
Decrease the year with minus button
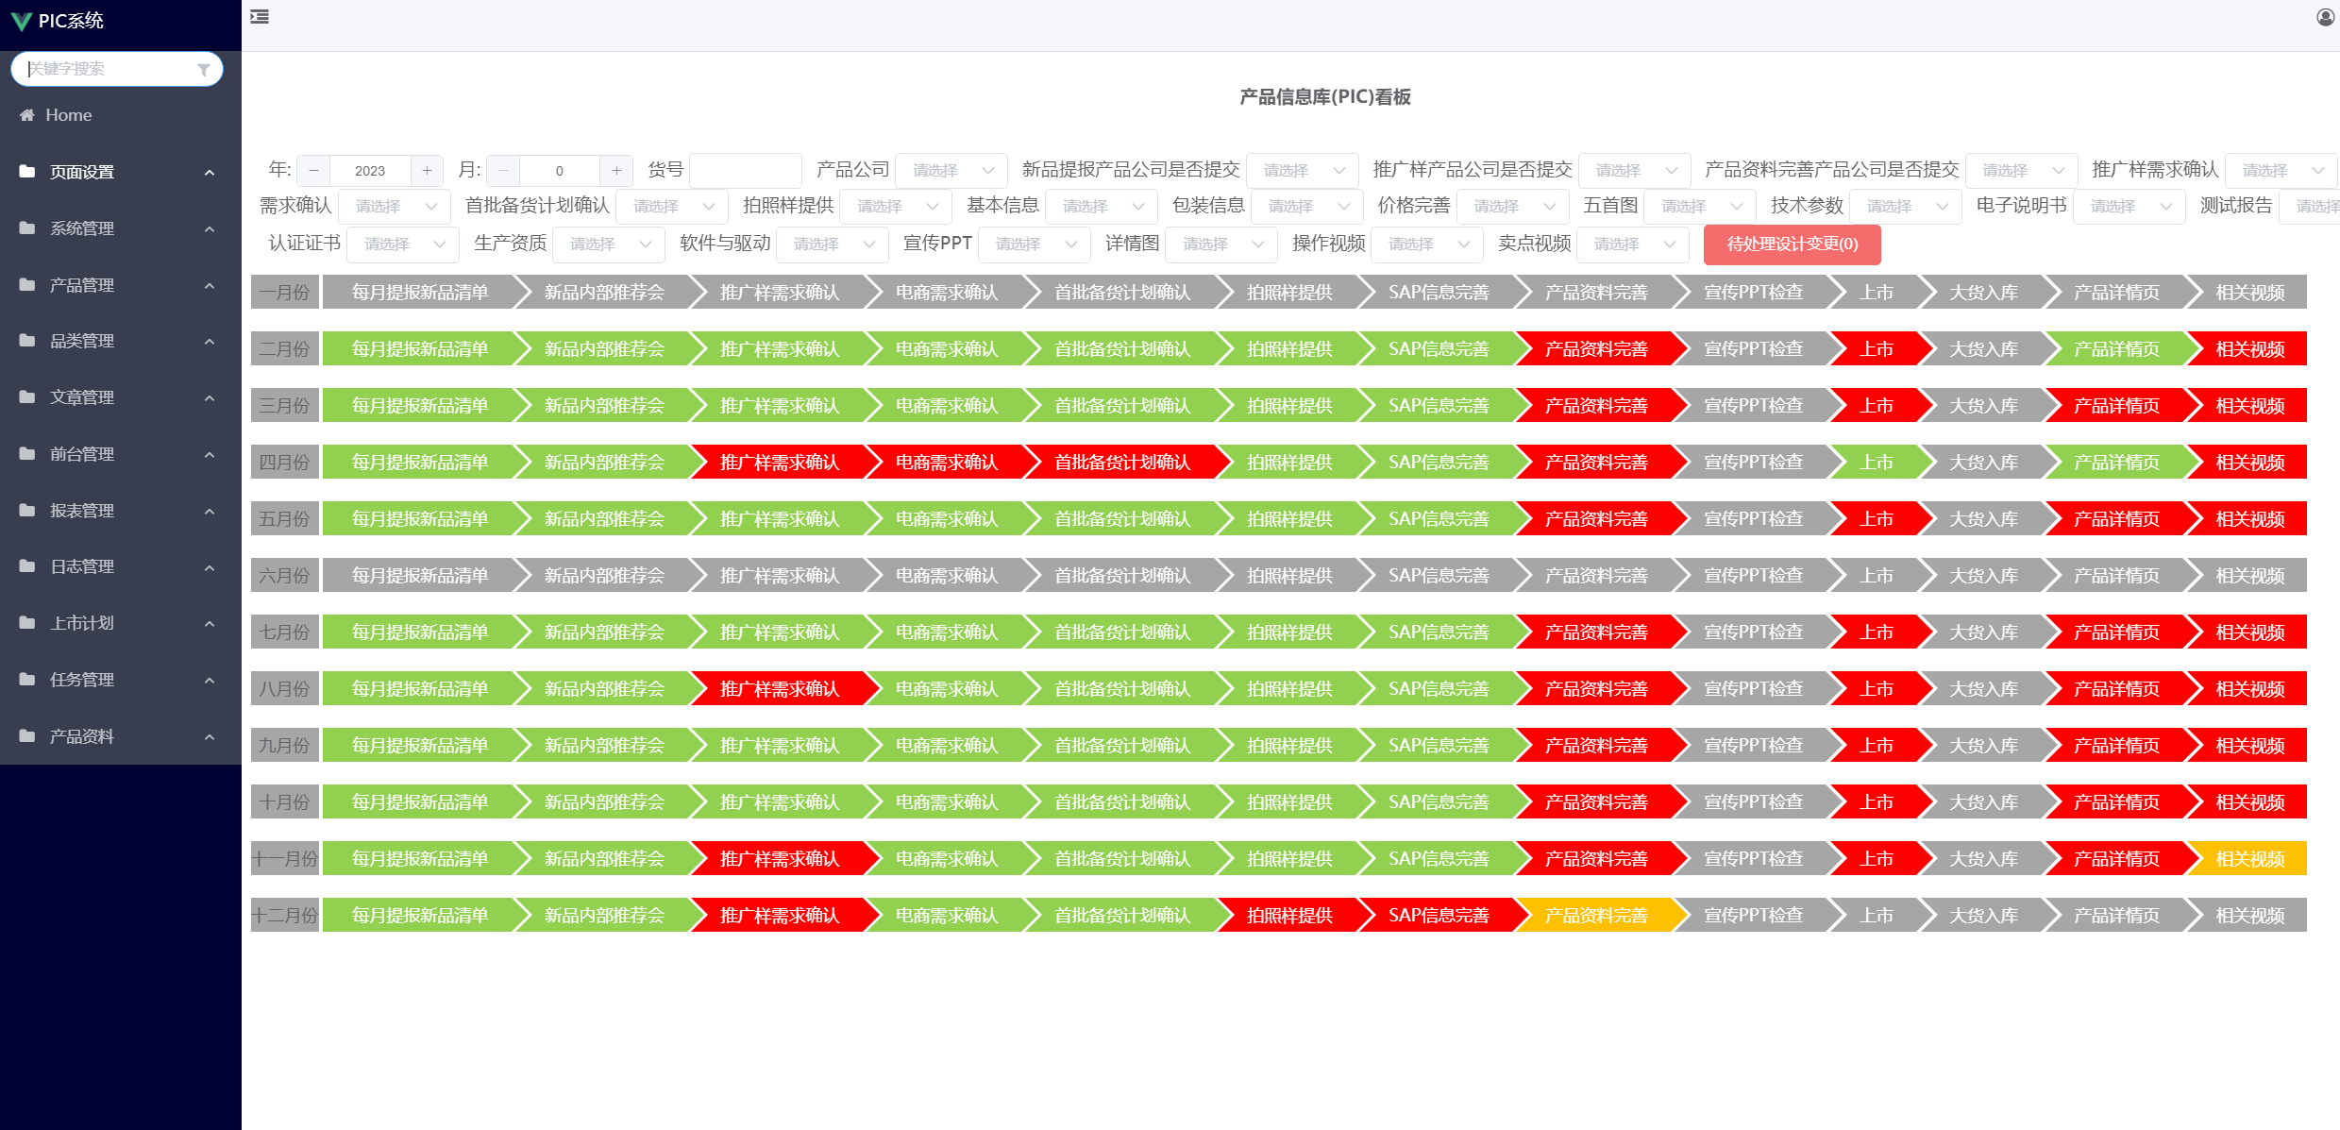313,171
